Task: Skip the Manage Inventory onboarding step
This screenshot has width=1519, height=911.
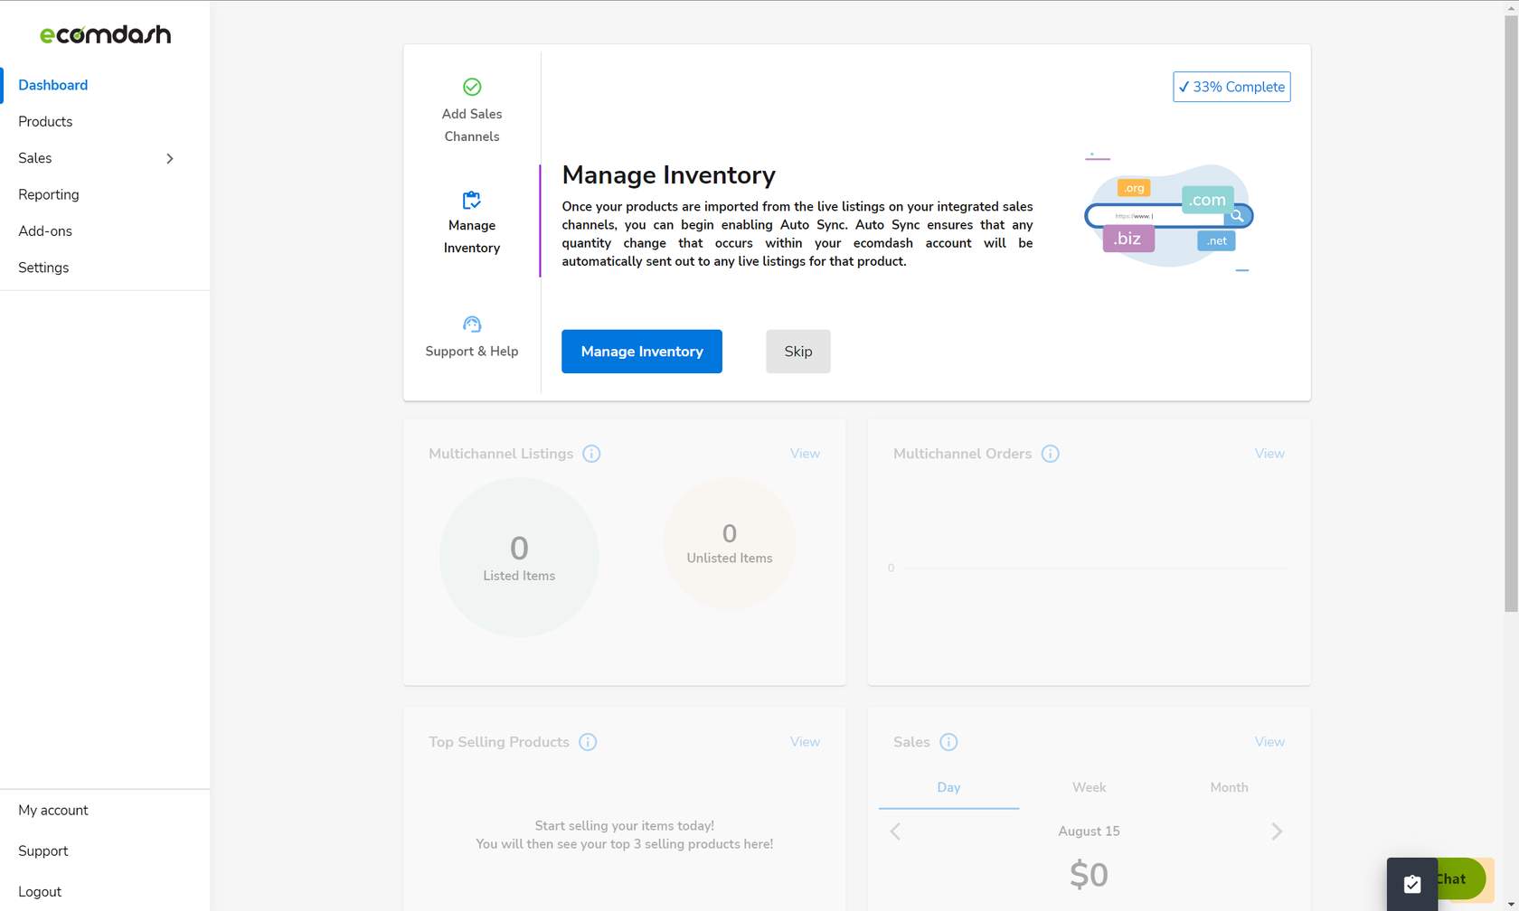Action: click(797, 352)
